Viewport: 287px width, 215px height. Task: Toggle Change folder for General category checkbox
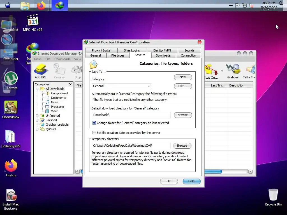click(x=94, y=123)
